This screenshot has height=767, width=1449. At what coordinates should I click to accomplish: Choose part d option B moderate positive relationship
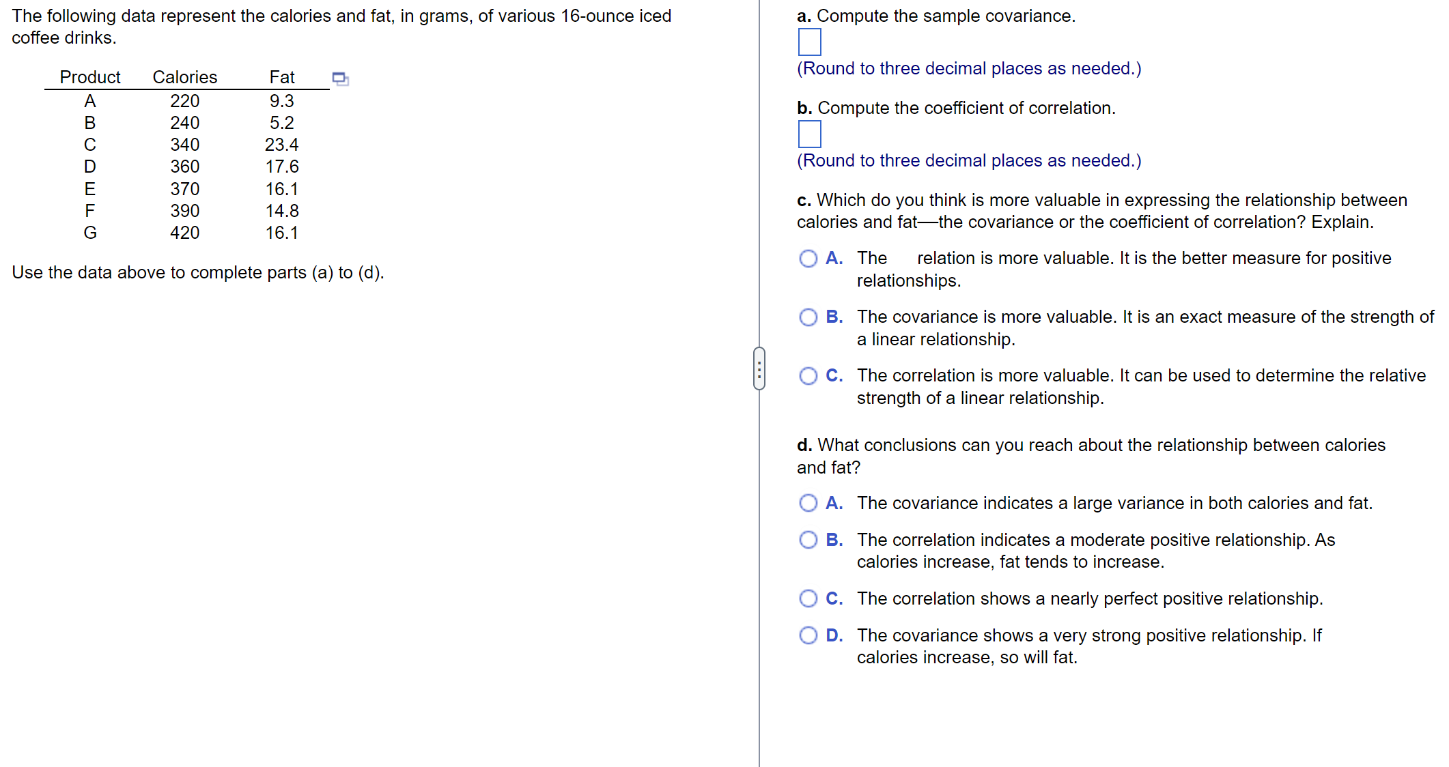coord(808,540)
